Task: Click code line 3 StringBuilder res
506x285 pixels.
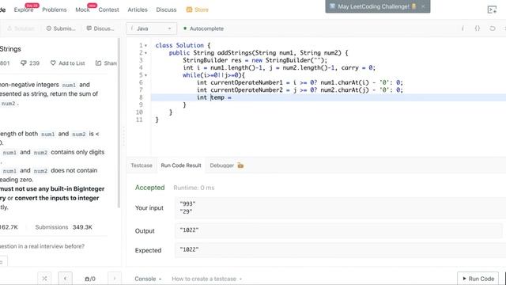Action: coord(255,60)
